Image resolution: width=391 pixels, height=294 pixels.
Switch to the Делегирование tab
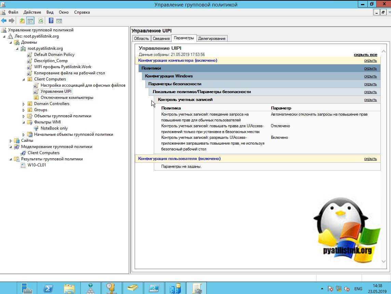coord(212,39)
